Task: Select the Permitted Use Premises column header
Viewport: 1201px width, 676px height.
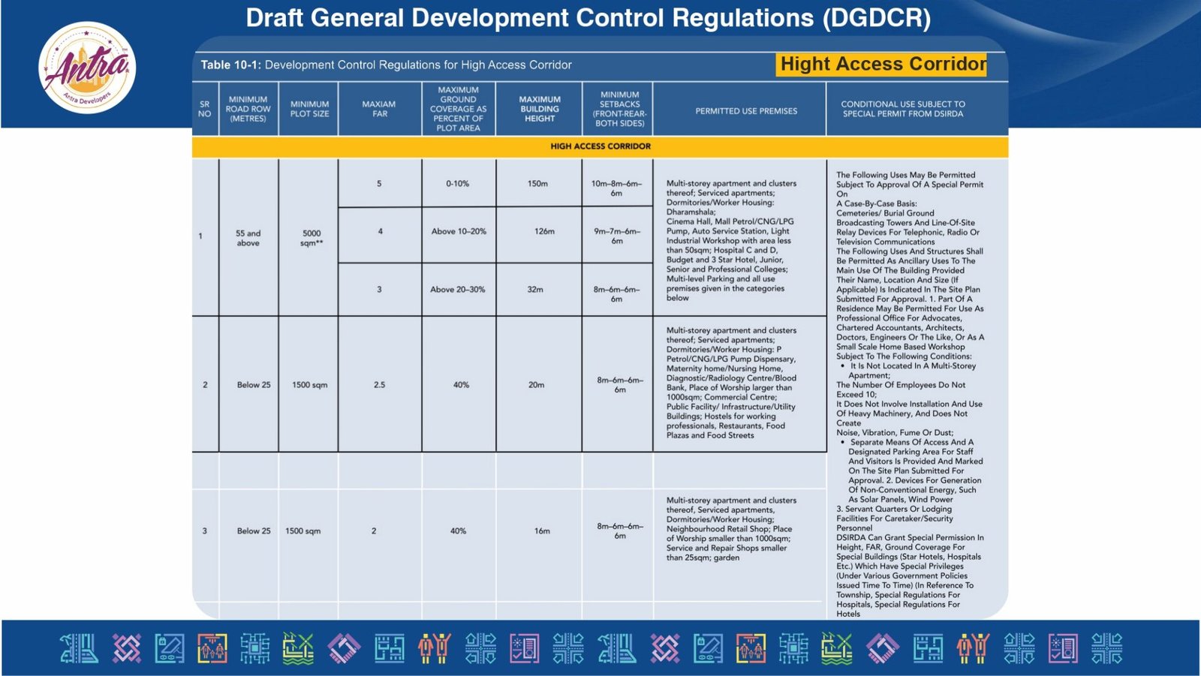Action: (x=746, y=111)
